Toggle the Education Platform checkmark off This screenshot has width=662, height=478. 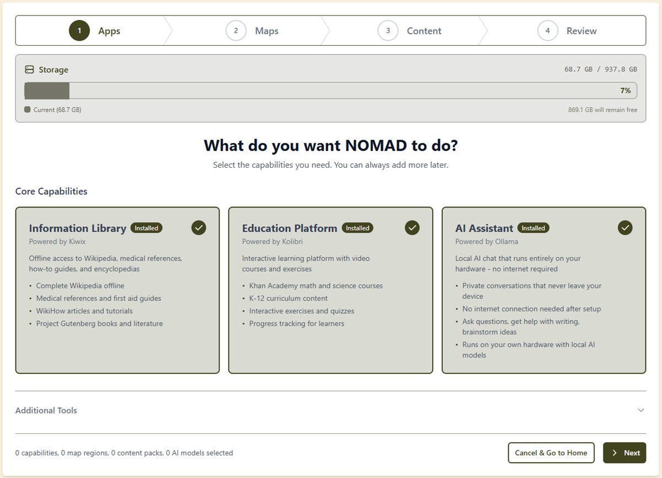412,227
